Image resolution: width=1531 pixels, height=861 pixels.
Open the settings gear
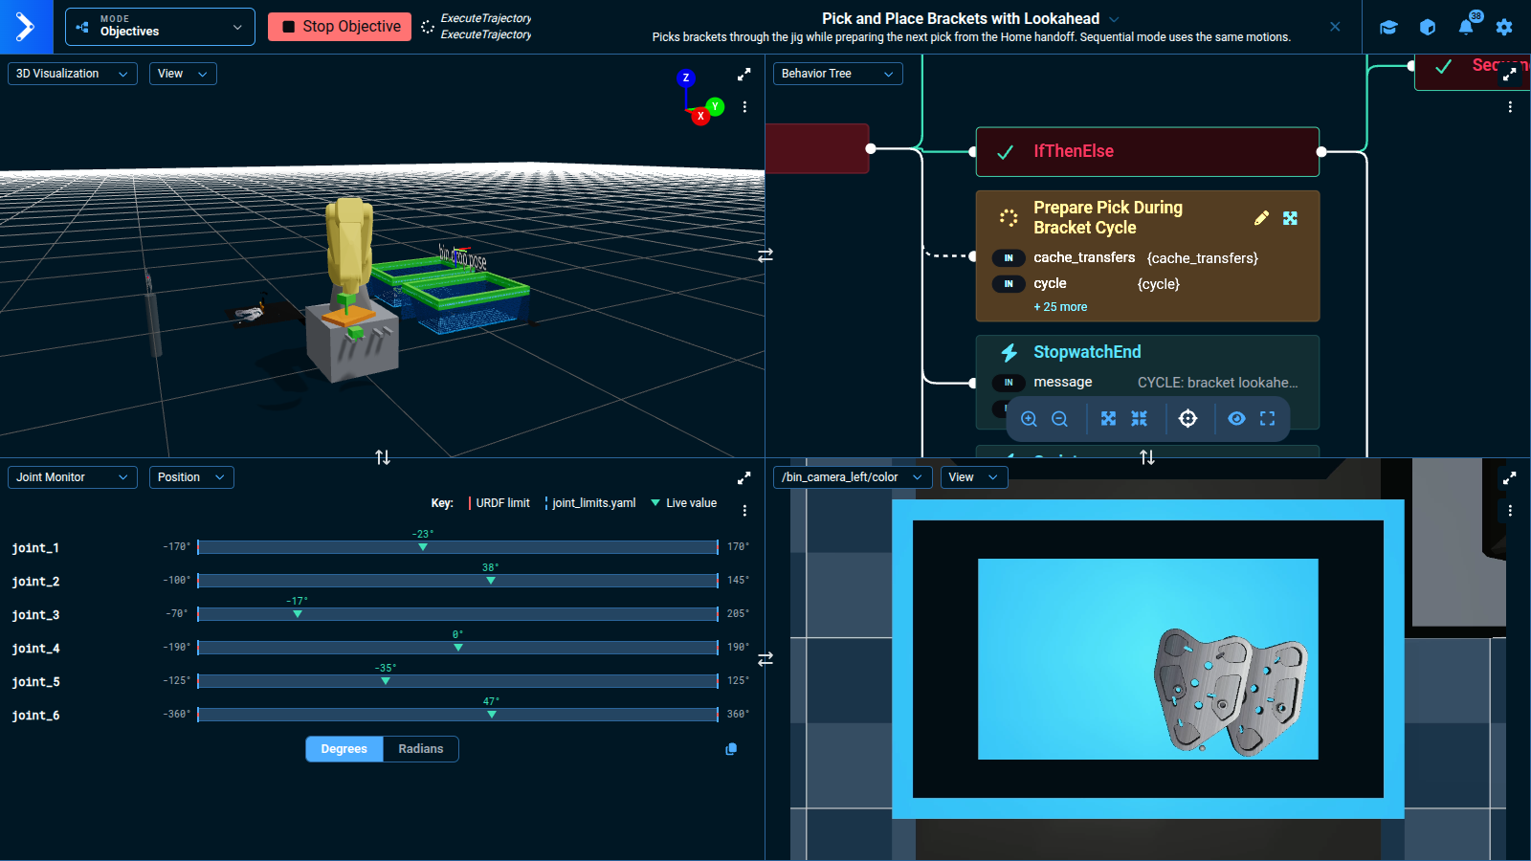[1504, 27]
